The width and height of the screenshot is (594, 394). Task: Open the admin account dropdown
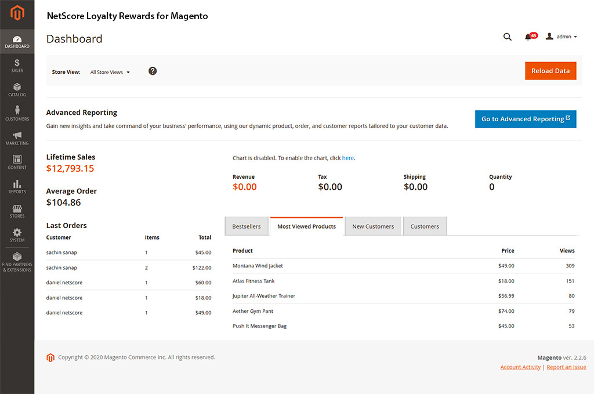click(x=562, y=37)
